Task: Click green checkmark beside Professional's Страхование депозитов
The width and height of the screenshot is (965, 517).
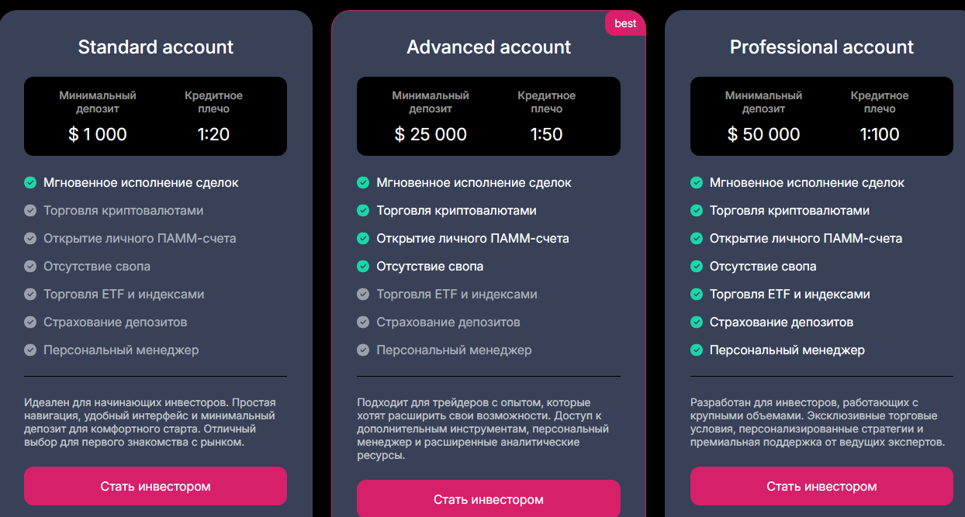Action: [x=697, y=322]
